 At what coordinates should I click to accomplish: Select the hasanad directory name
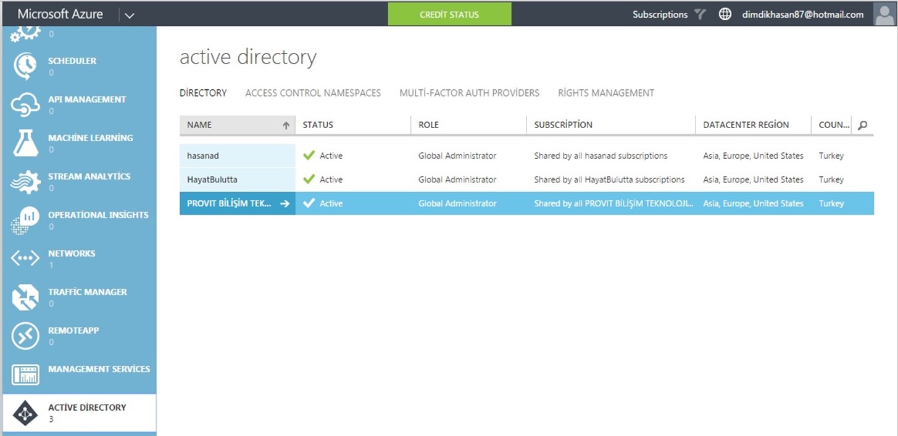pyautogui.click(x=203, y=156)
